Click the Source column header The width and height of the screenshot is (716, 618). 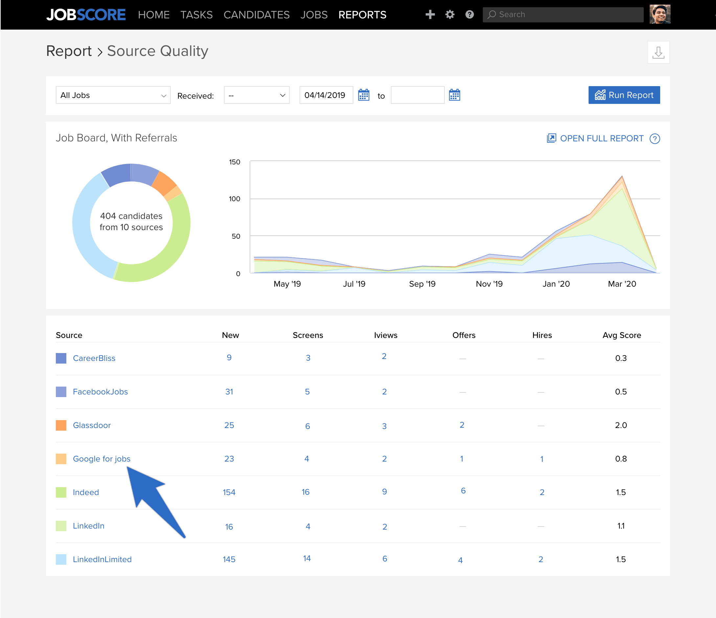(x=69, y=335)
